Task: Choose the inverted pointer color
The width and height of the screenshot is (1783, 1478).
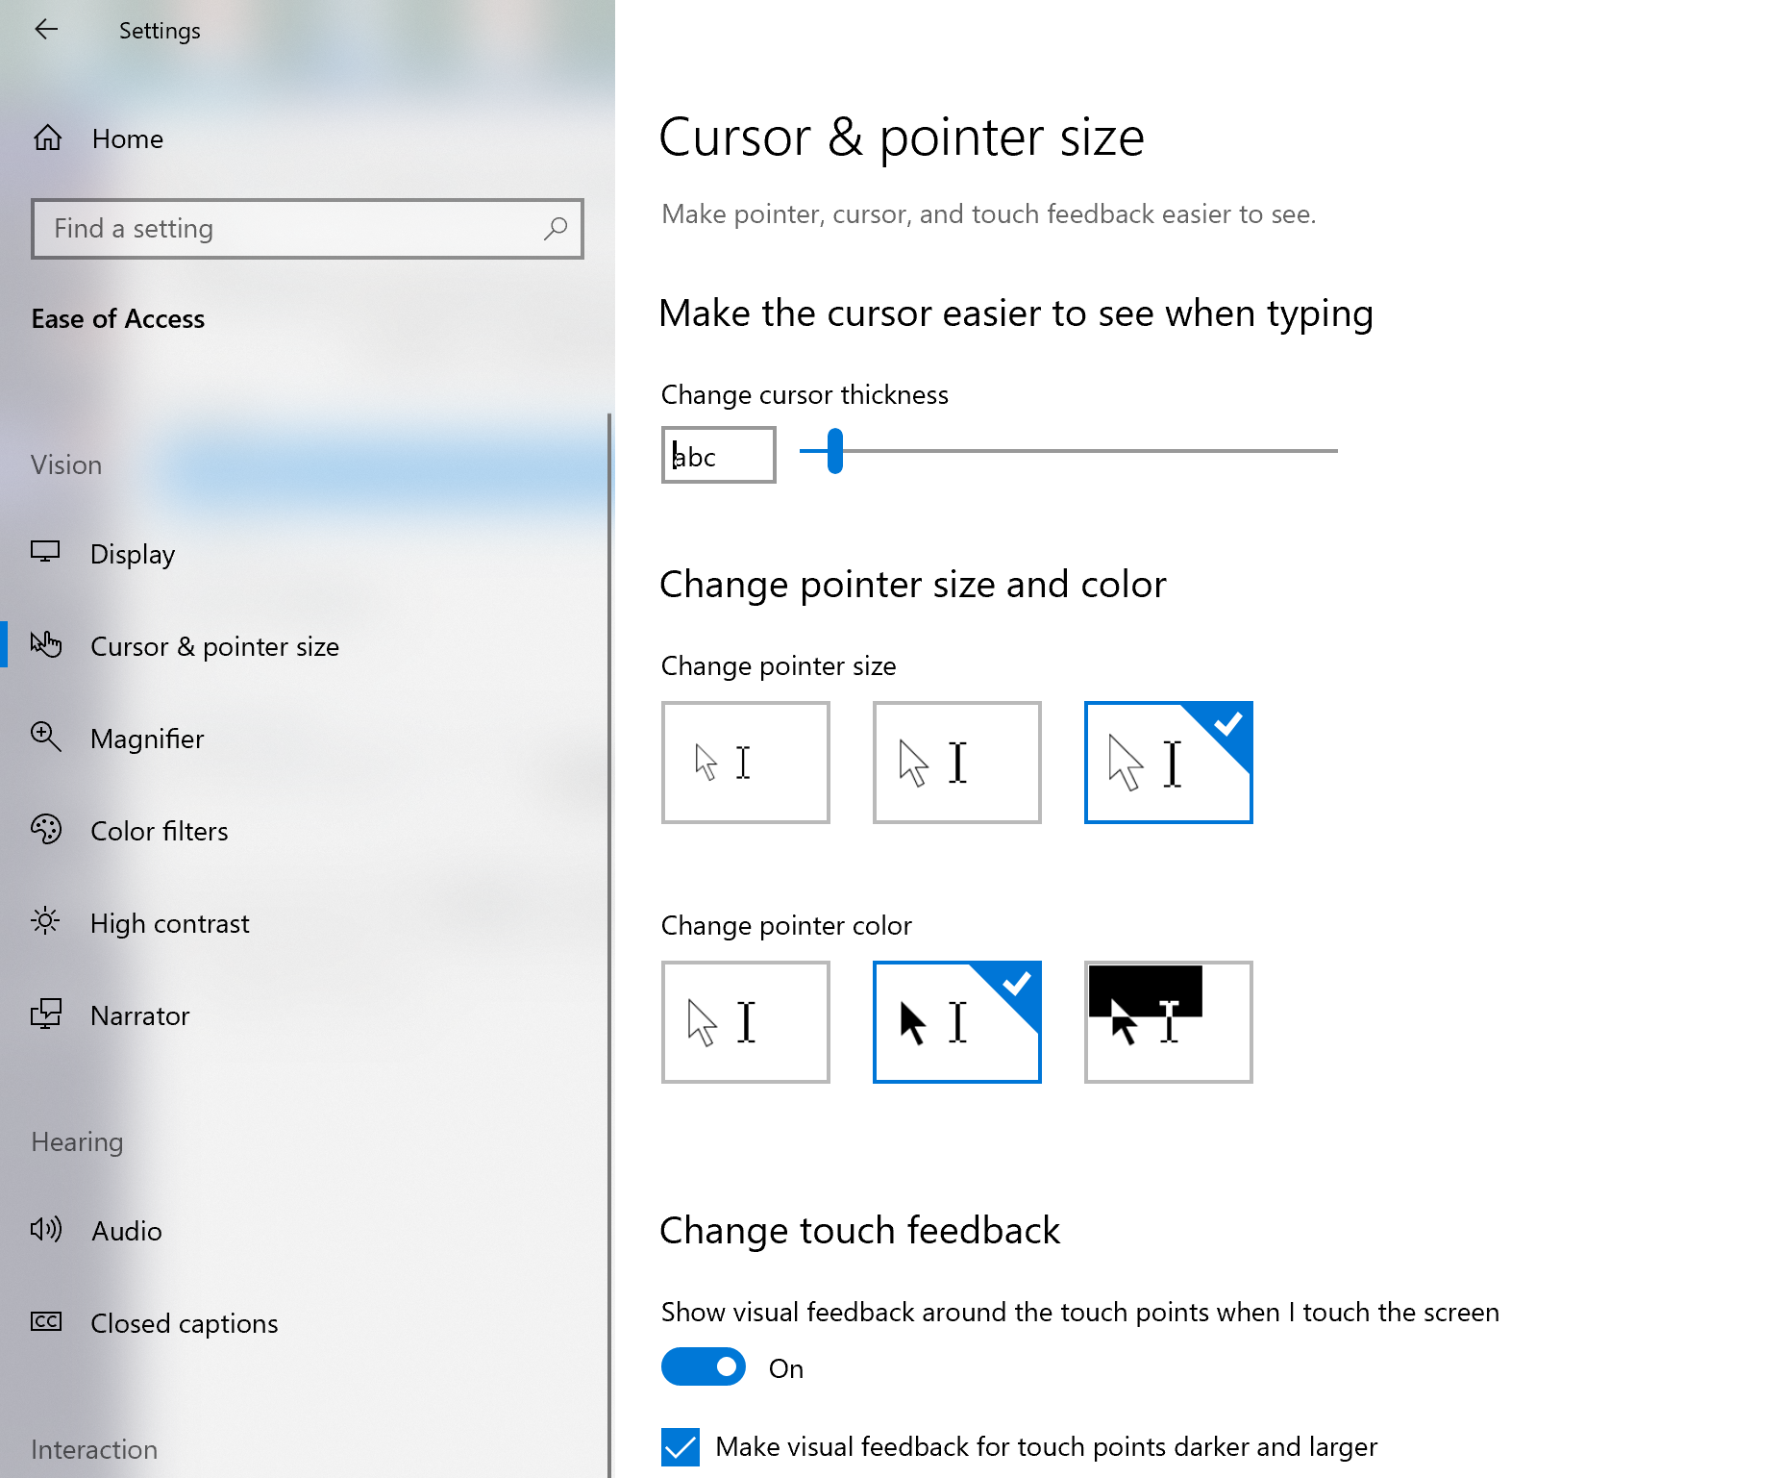Action: coord(1169,1022)
